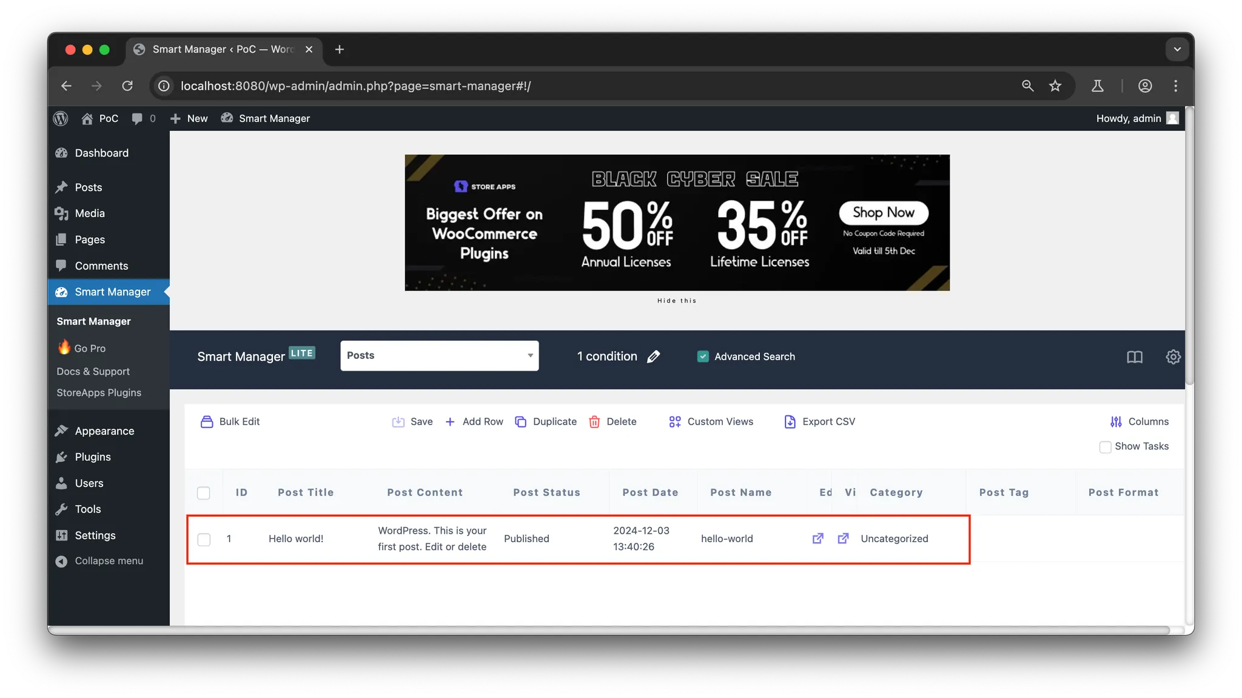Open Plugins in the admin sidebar
This screenshot has width=1242, height=698.
93,457
